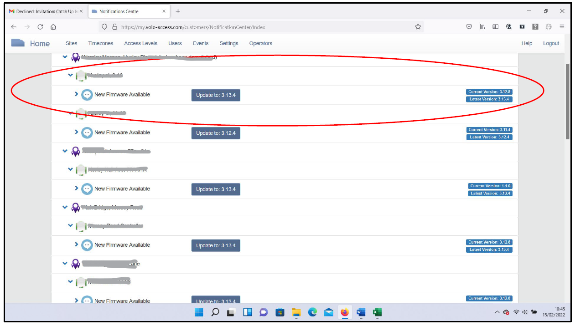Screen dimensions: 575x326
Task: Bookmark this page with the star icon
Action: coord(418,27)
